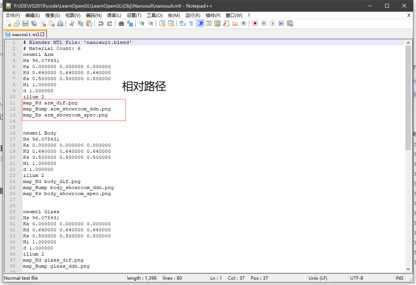Click the INS overwrite mode indicator
This screenshot has height=285, width=416.
coord(399,278)
